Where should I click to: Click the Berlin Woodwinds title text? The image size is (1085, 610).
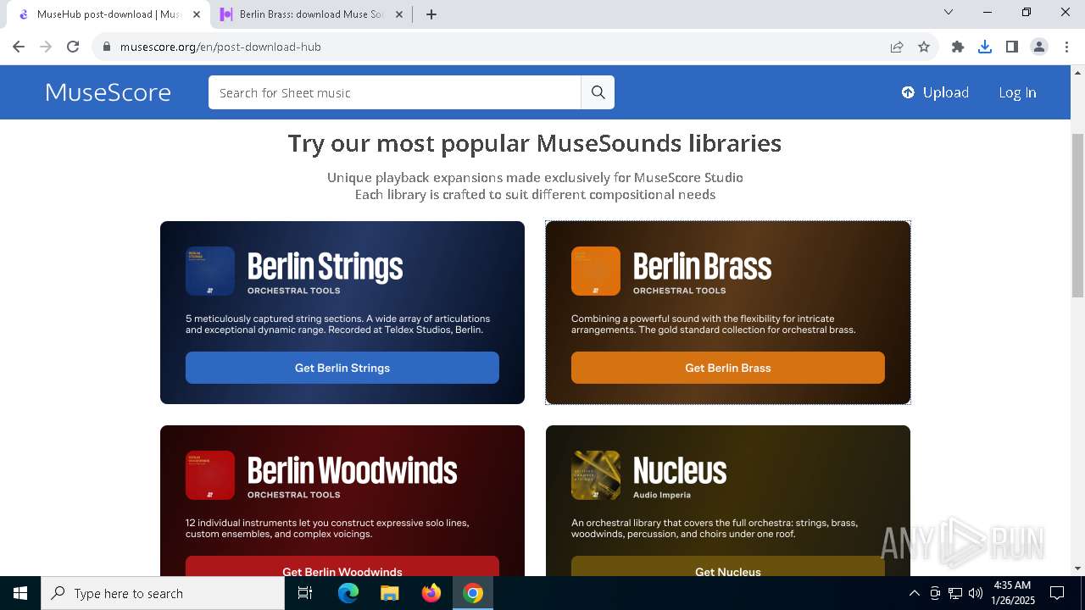pos(353,471)
